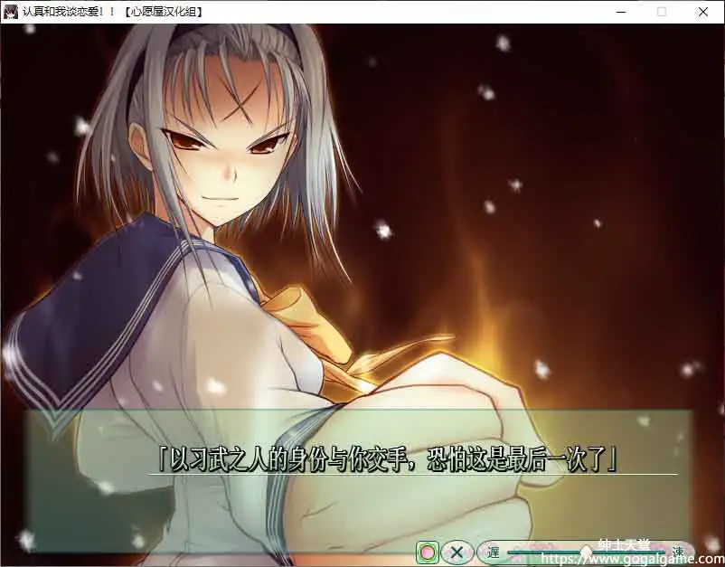Close the game window
Viewport: 725px width, 567px height.
tap(703, 12)
